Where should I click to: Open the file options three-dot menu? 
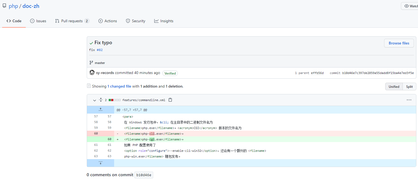(x=409, y=100)
